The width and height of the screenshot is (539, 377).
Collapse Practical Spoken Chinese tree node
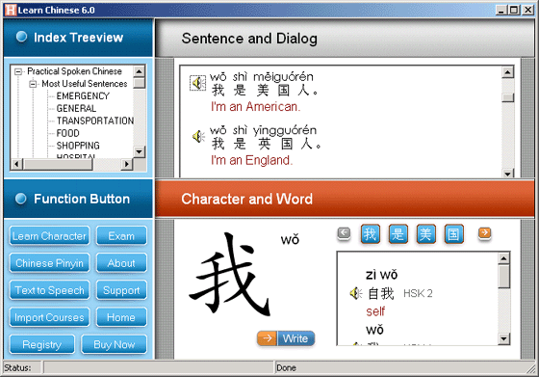pos(18,71)
